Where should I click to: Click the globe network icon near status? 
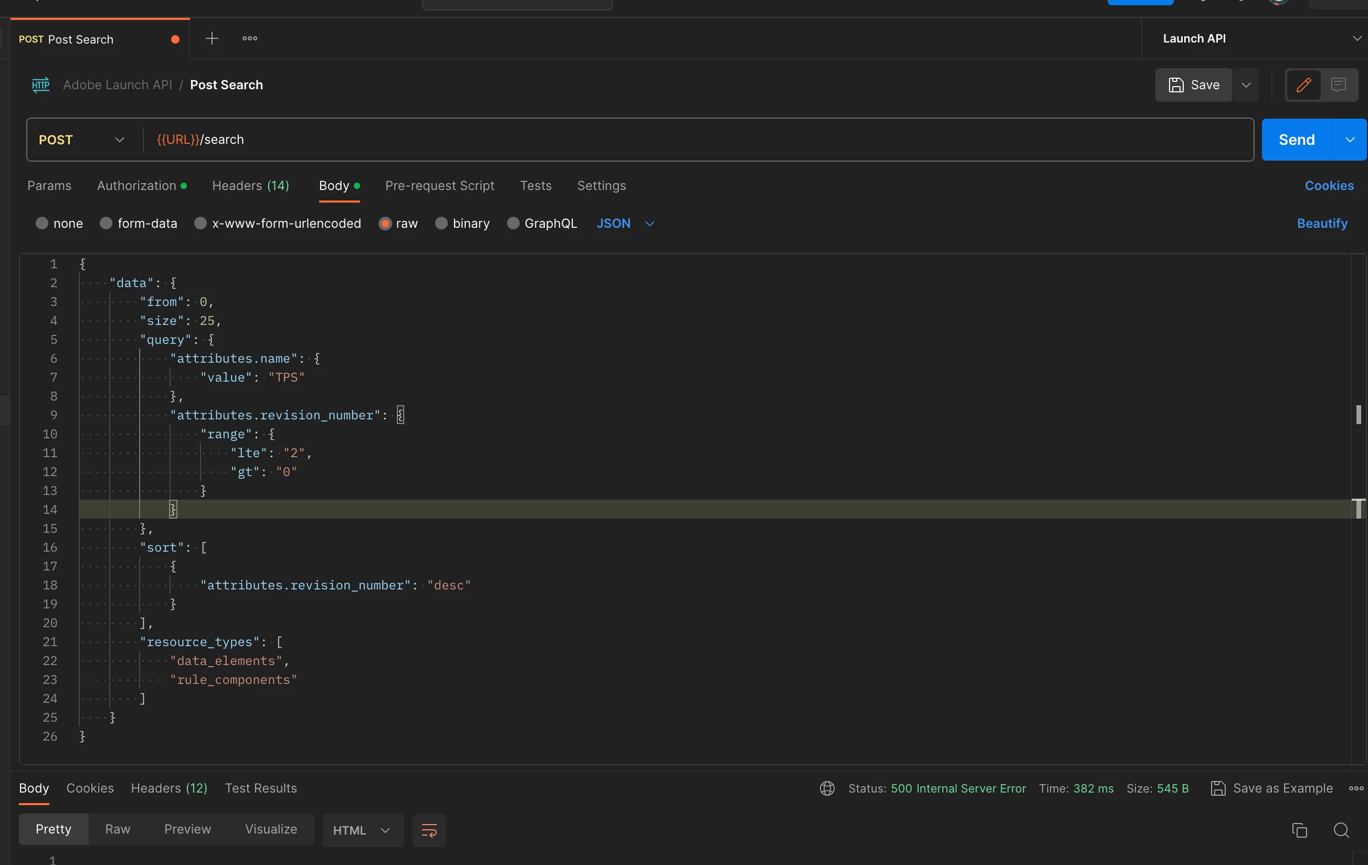827,788
